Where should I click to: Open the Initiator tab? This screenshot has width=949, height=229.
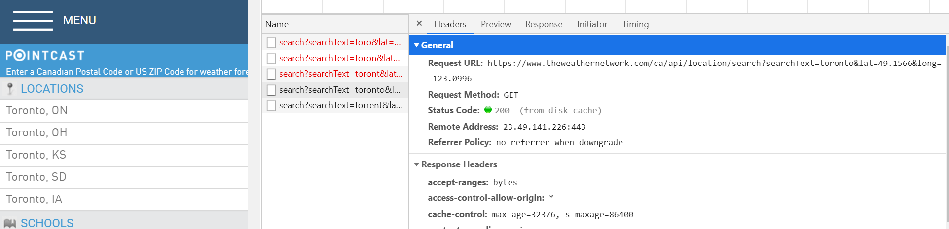[592, 24]
